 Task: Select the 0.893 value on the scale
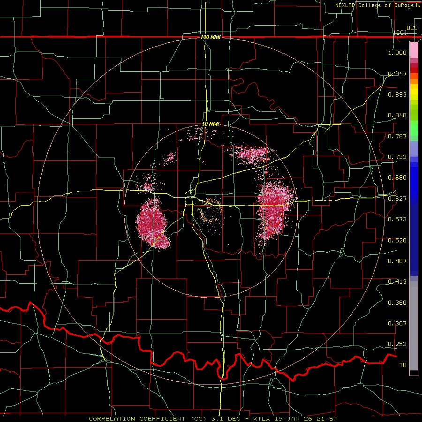(x=397, y=94)
